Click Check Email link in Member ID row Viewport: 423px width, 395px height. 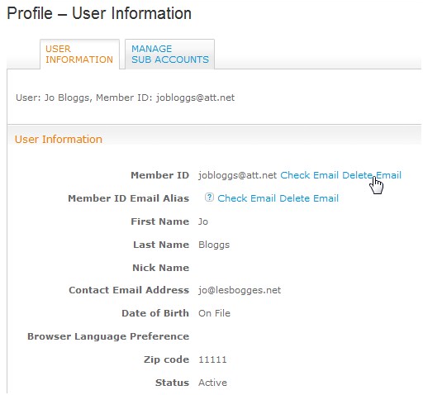309,175
